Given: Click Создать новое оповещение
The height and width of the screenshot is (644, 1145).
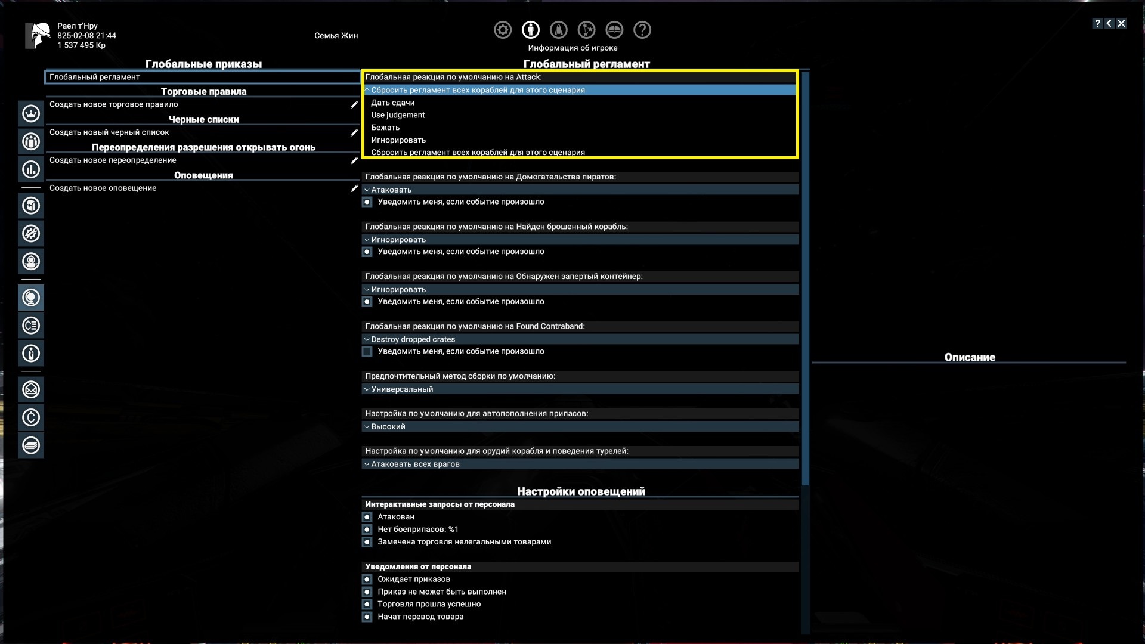Looking at the screenshot, I should [103, 188].
